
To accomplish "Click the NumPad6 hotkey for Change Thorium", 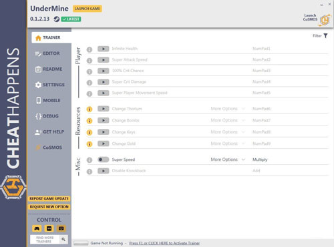I will [x=261, y=109].
